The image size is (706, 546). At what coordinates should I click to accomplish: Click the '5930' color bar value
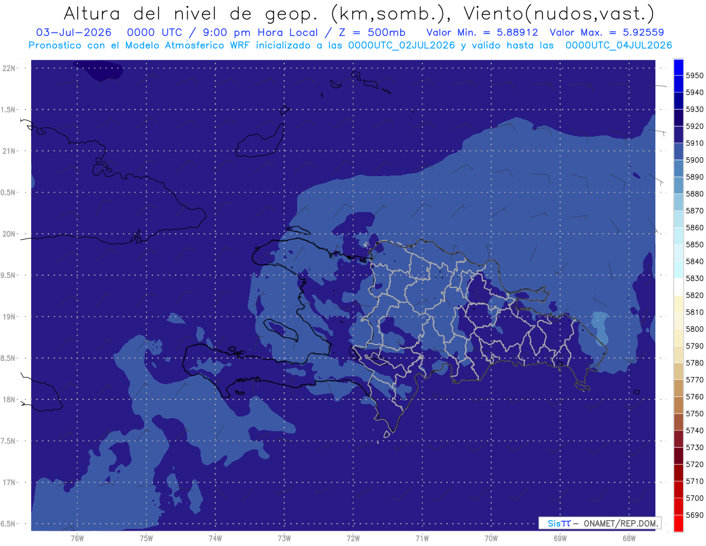(x=694, y=110)
